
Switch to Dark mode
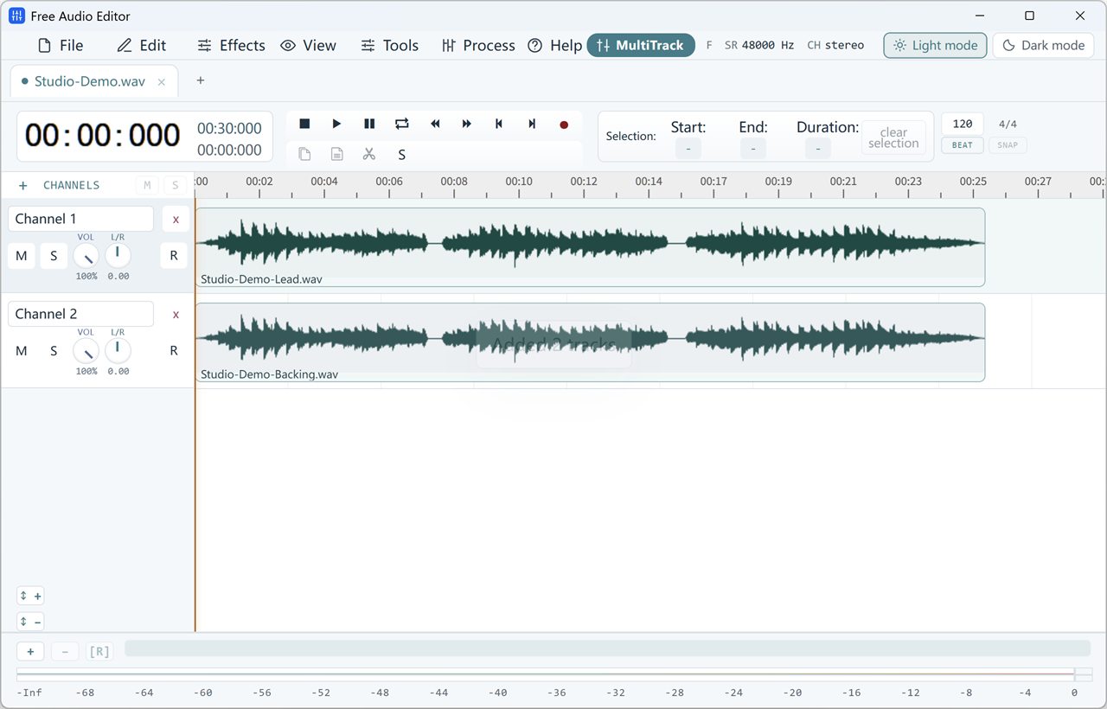1043,46
